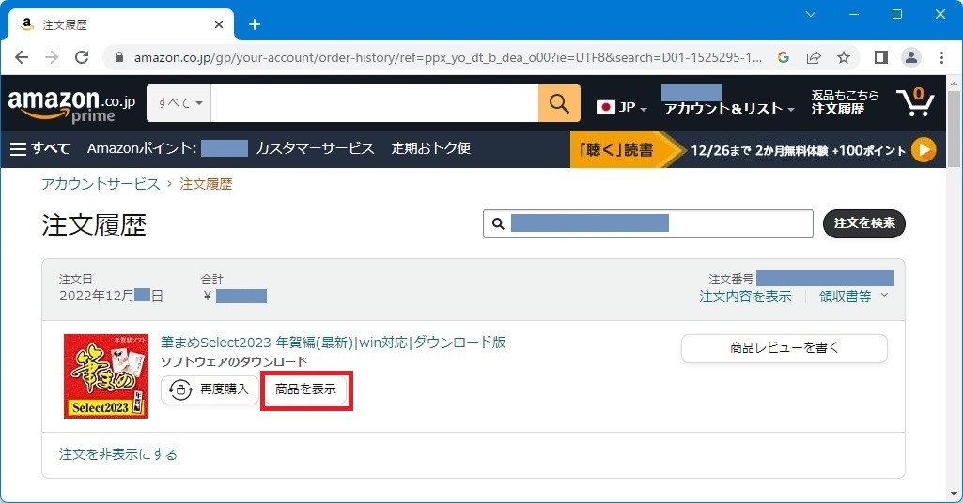Click the Amazon main search input
963x503 pixels.
pos(375,103)
